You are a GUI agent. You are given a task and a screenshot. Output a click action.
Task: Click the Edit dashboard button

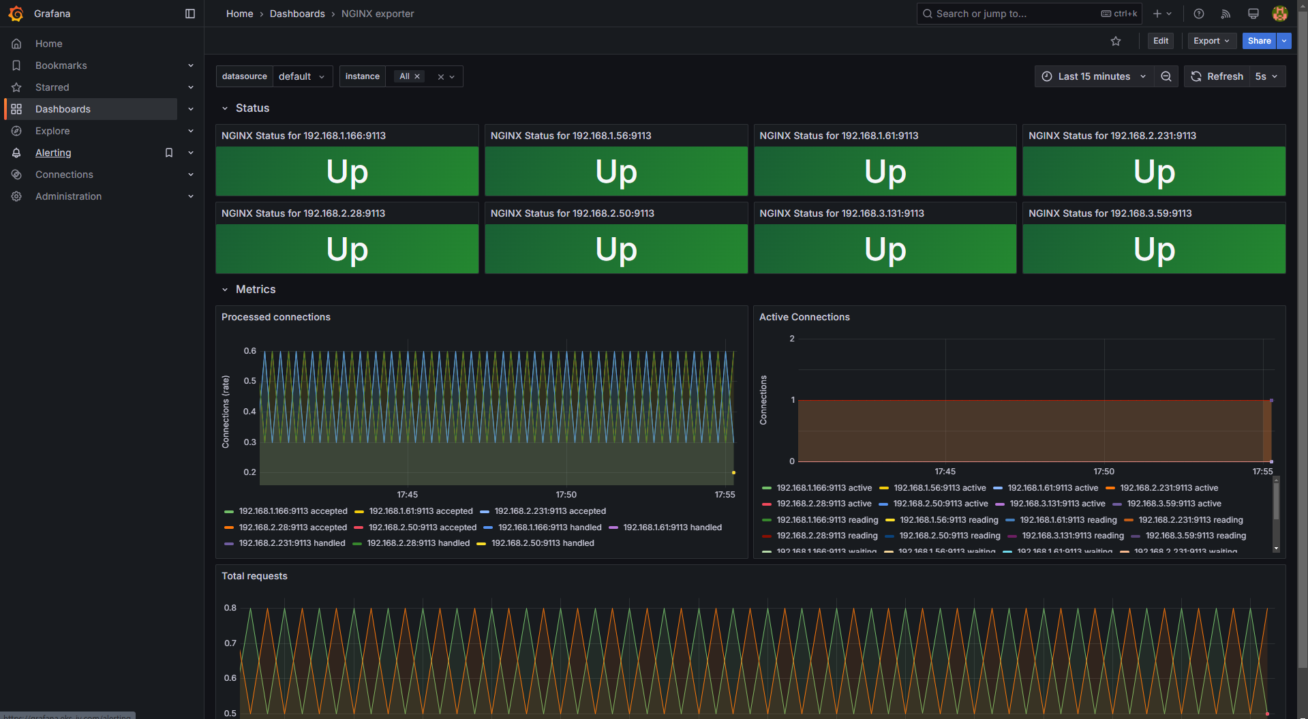pos(1160,41)
